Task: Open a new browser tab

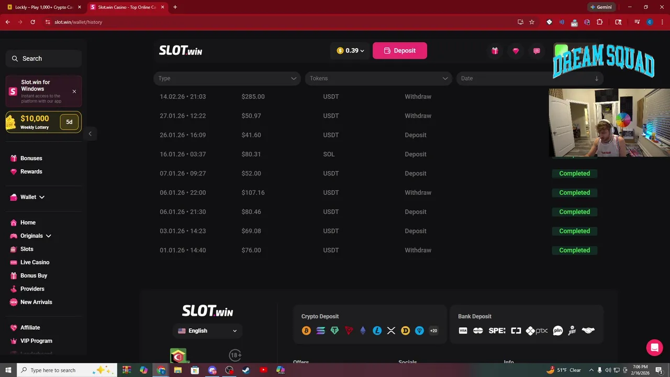Action: [x=175, y=7]
